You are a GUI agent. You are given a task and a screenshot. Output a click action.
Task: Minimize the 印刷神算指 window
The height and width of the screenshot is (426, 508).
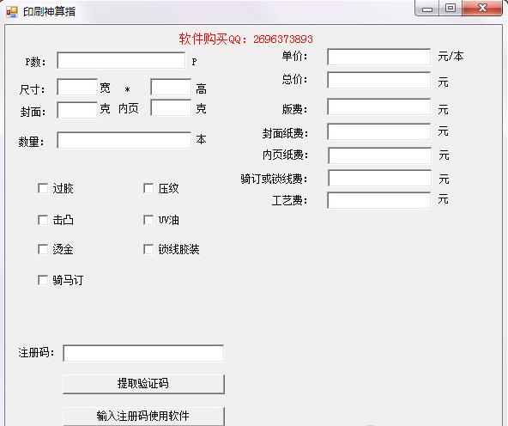pyautogui.click(x=427, y=8)
